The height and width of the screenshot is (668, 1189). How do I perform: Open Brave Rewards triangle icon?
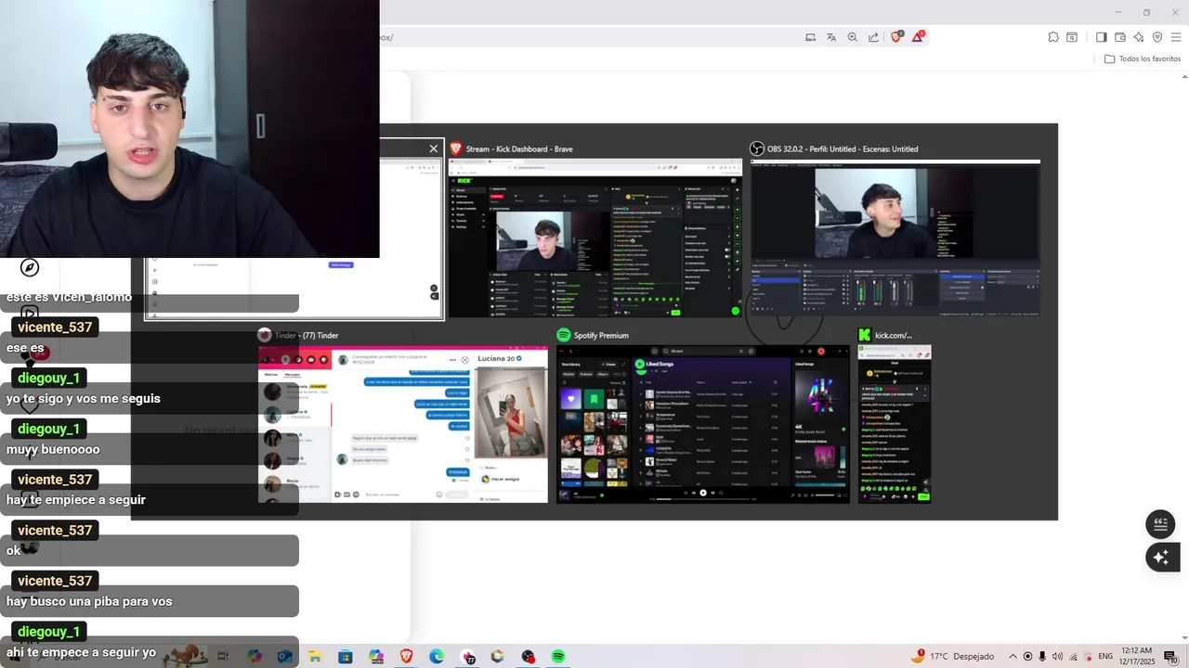pos(918,36)
